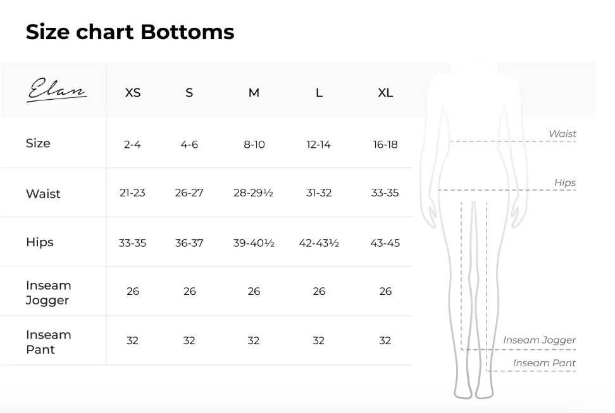Click the Elan script logo
The image size is (615, 413).
[58, 90]
